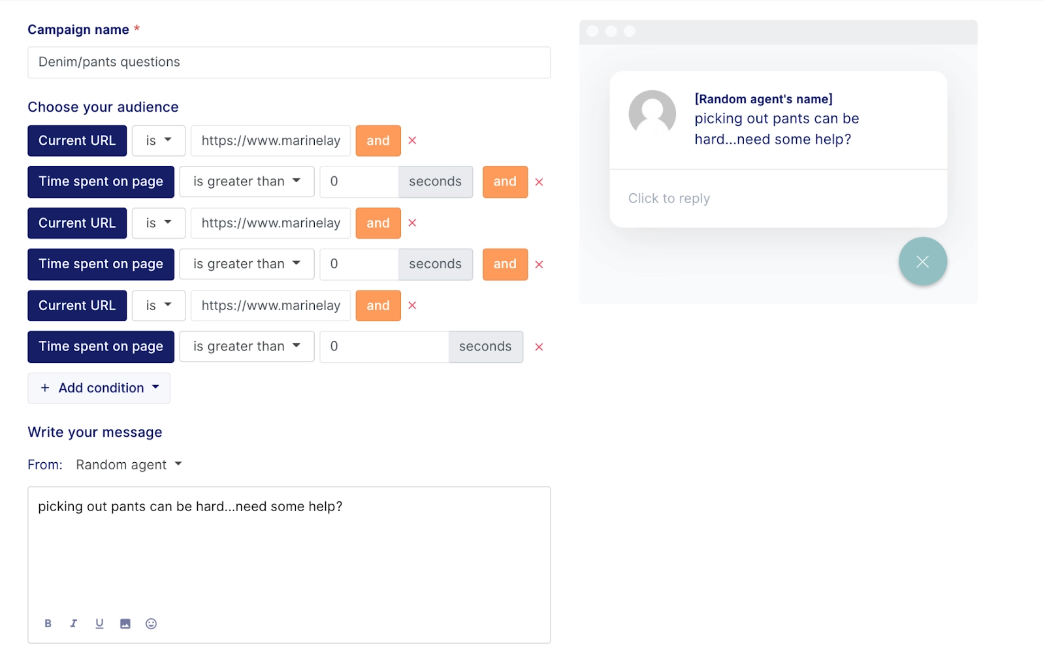Open the 'Random agent' sender dropdown
Viewport: 1045px width, 658px height.
click(128, 464)
